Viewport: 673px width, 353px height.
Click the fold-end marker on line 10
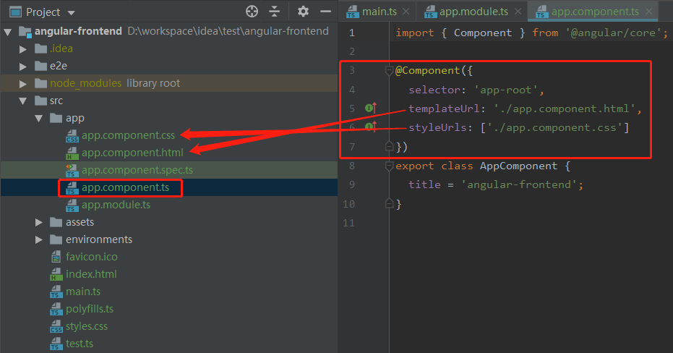pos(390,203)
